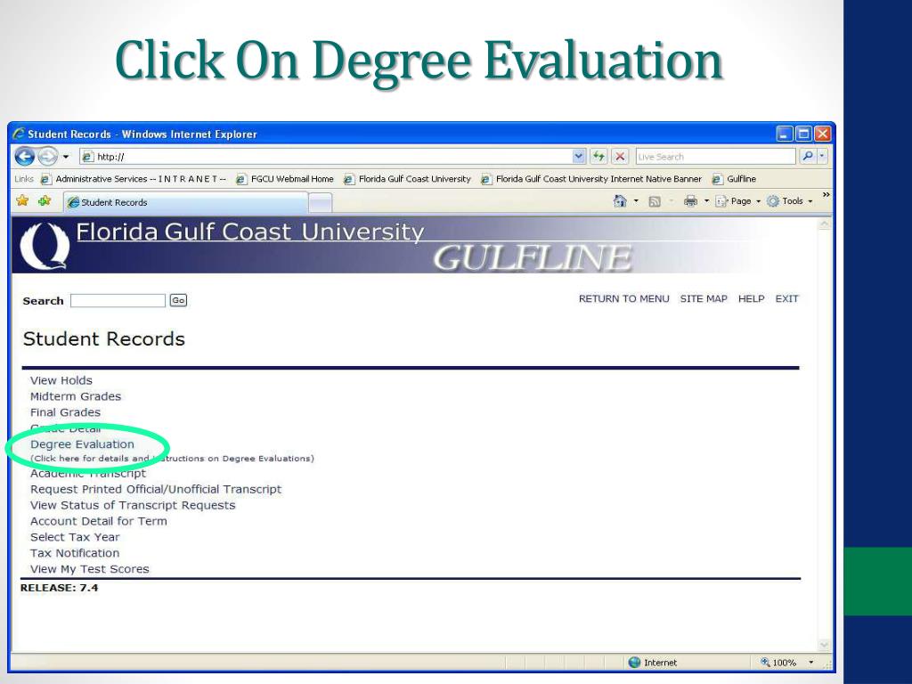
Task: Click the red Stop loading icon
Action: pyautogui.click(x=620, y=157)
